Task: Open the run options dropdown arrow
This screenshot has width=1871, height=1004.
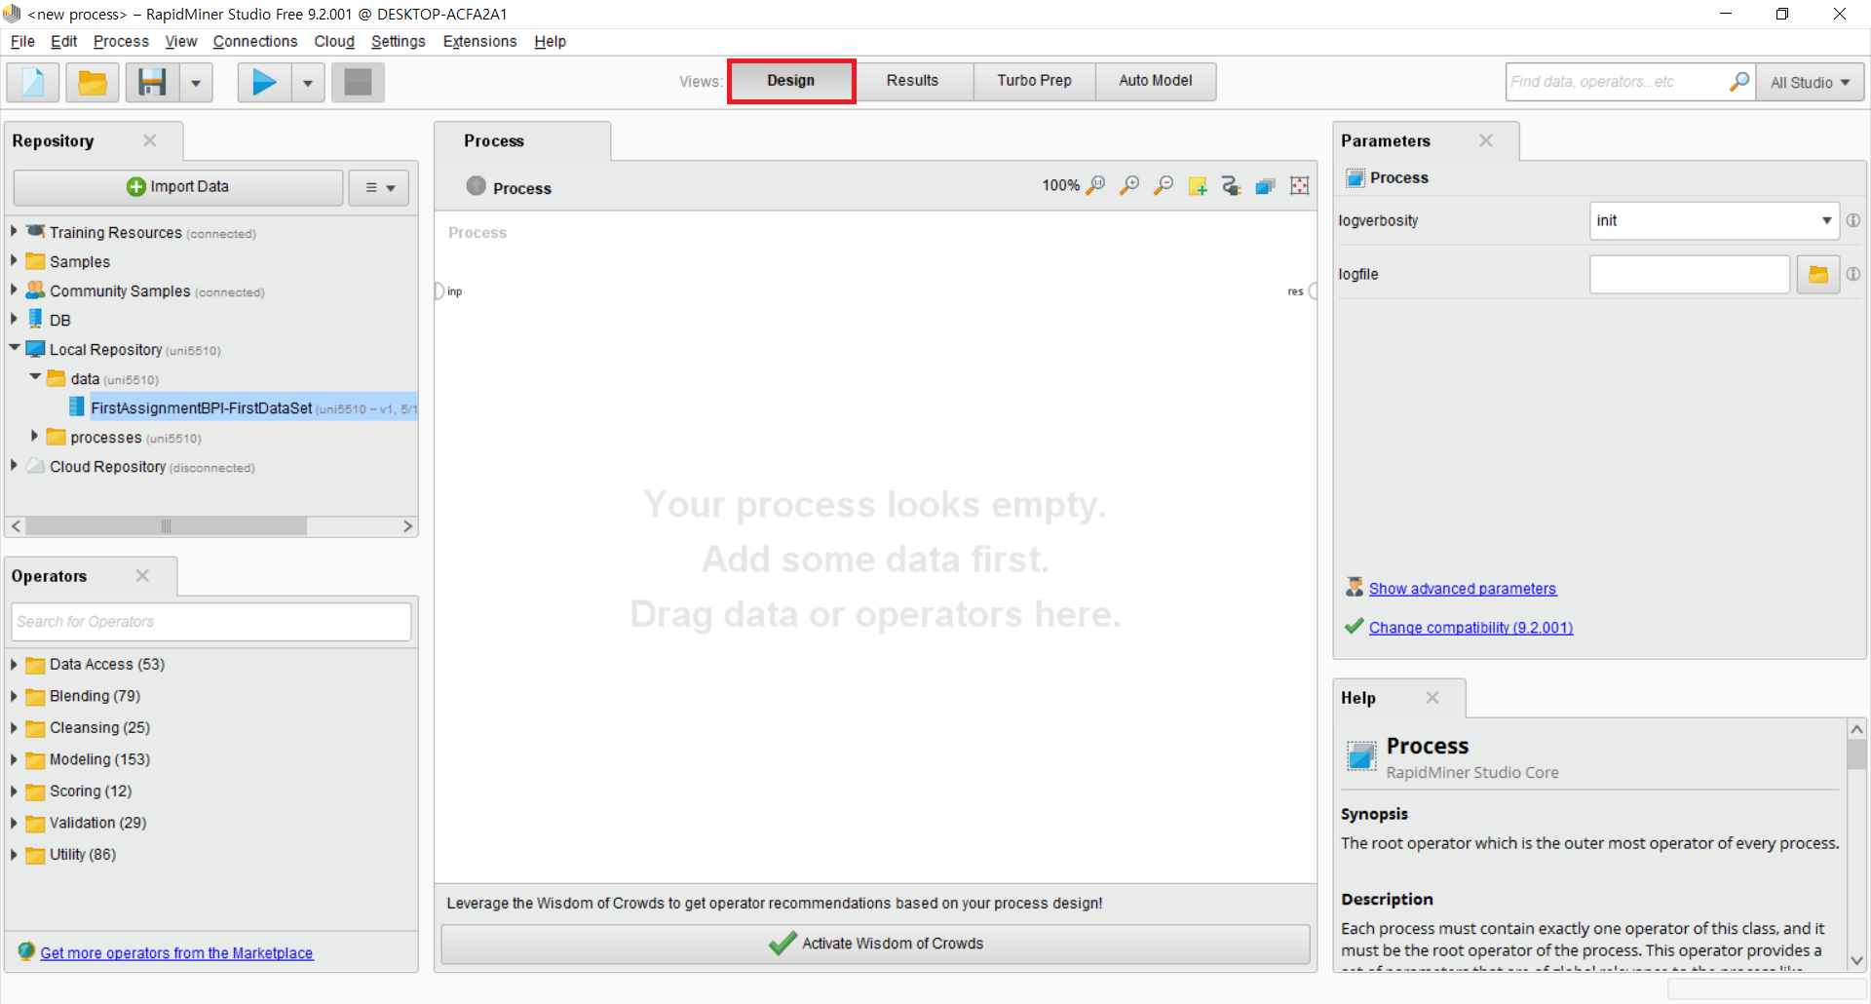Action: [308, 83]
